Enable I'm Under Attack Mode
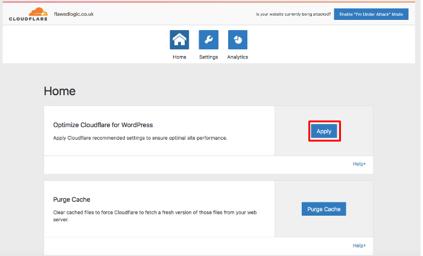Viewport: 423px width, 256px height. pyautogui.click(x=371, y=14)
